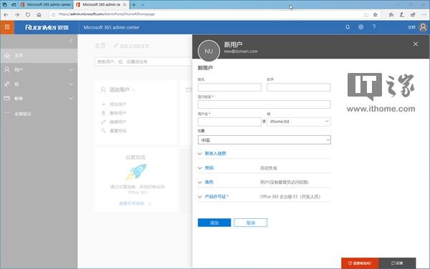Viewport: 430px width, 269px height.
Task: Open the tab list dropdown arrow
Action: pos(143,5)
